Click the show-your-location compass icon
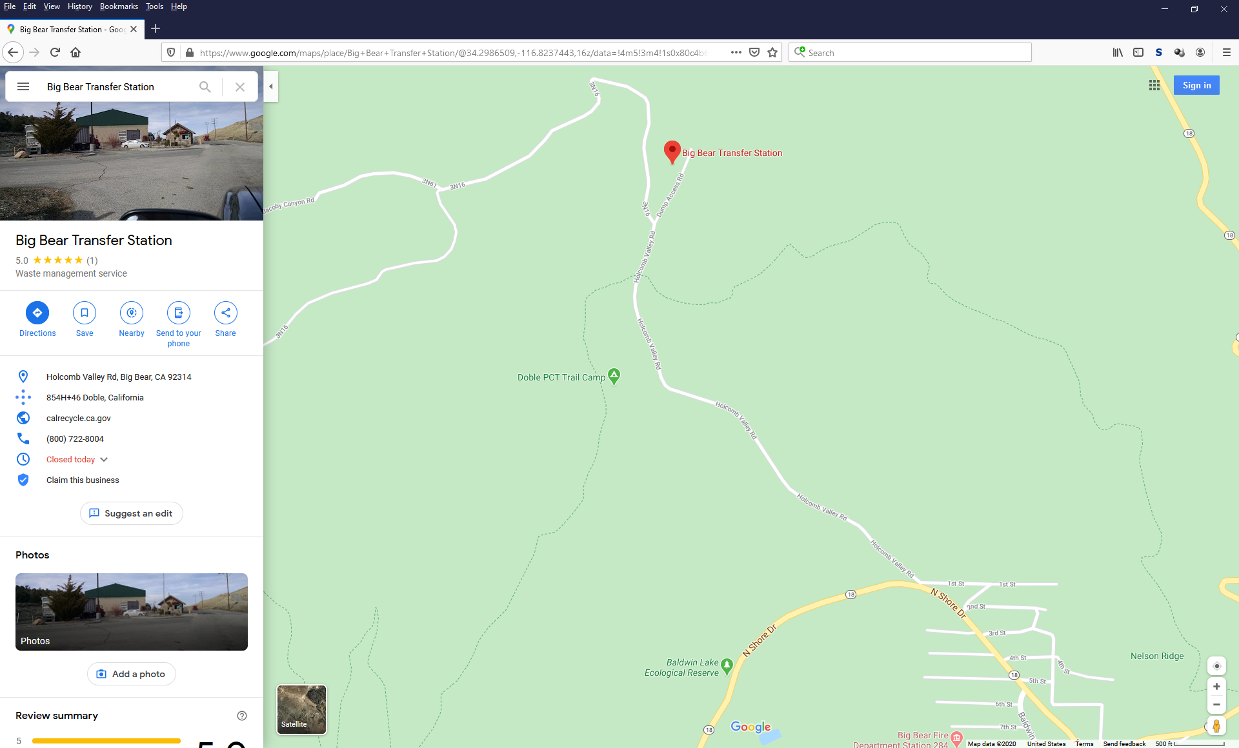Image resolution: width=1239 pixels, height=748 pixels. coord(1216,665)
